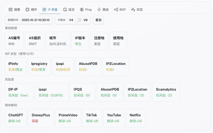The height and width of the screenshot is (133, 213).
Task: Click the 硬件 chip icon
Action: click(x=27, y=10)
